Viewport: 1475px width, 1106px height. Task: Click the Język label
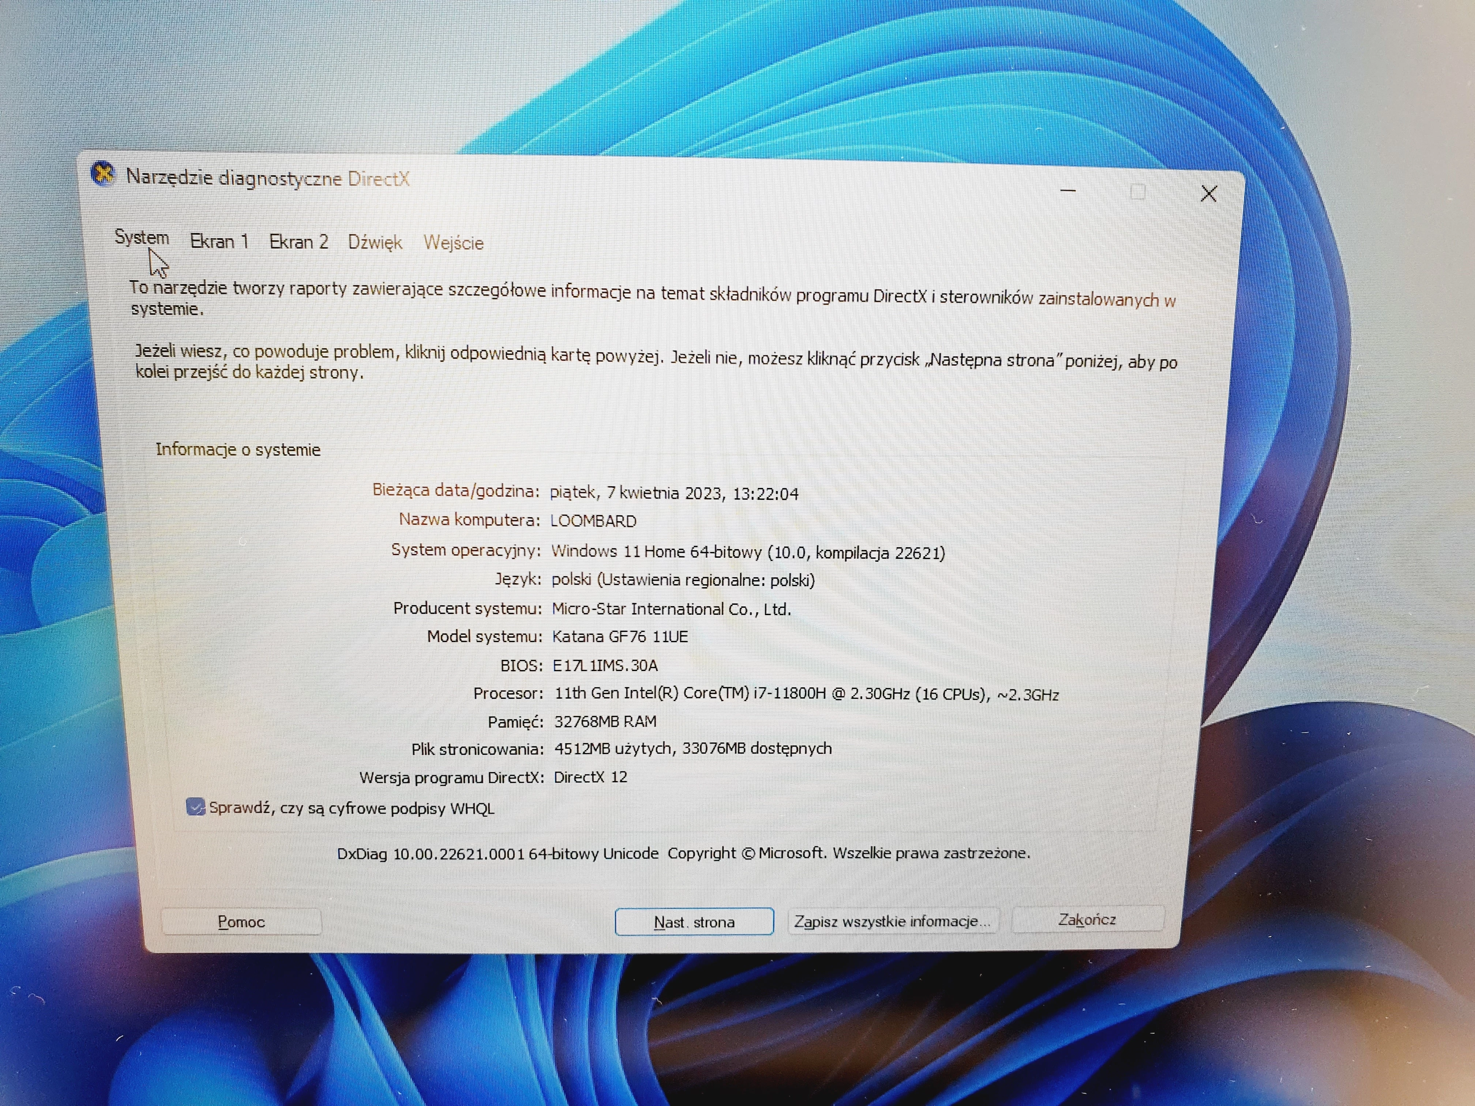(x=518, y=579)
